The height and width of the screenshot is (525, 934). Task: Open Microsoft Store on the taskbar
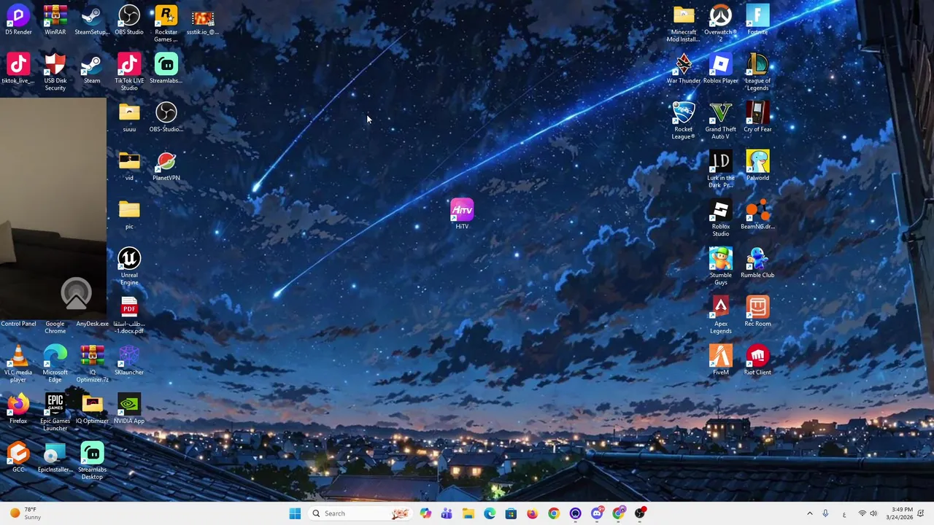(x=511, y=513)
